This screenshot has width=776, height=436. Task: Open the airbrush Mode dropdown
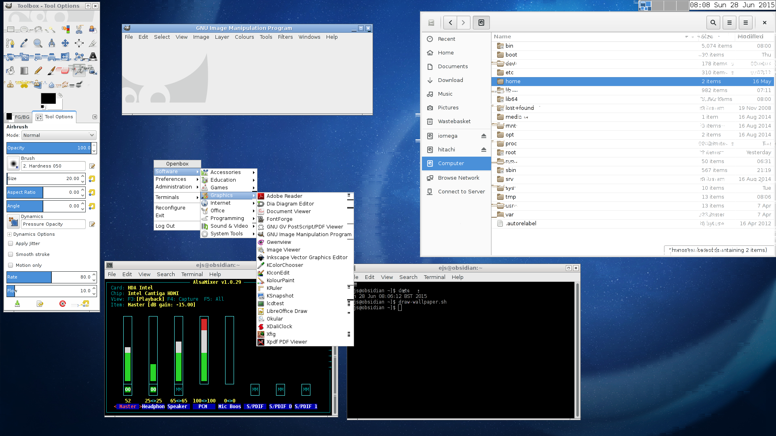59,135
